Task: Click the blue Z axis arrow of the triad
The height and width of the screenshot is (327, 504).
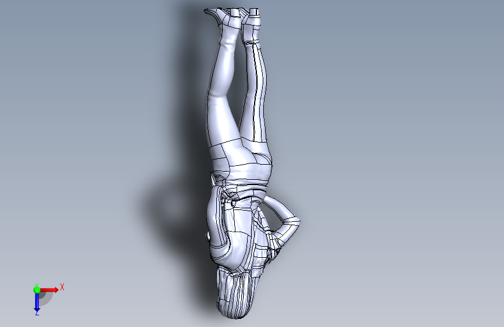Action: pos(37,303)
